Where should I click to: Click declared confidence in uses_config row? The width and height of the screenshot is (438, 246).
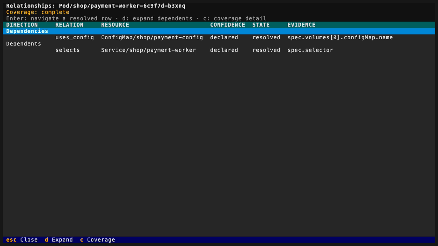(x=224, y=38)
